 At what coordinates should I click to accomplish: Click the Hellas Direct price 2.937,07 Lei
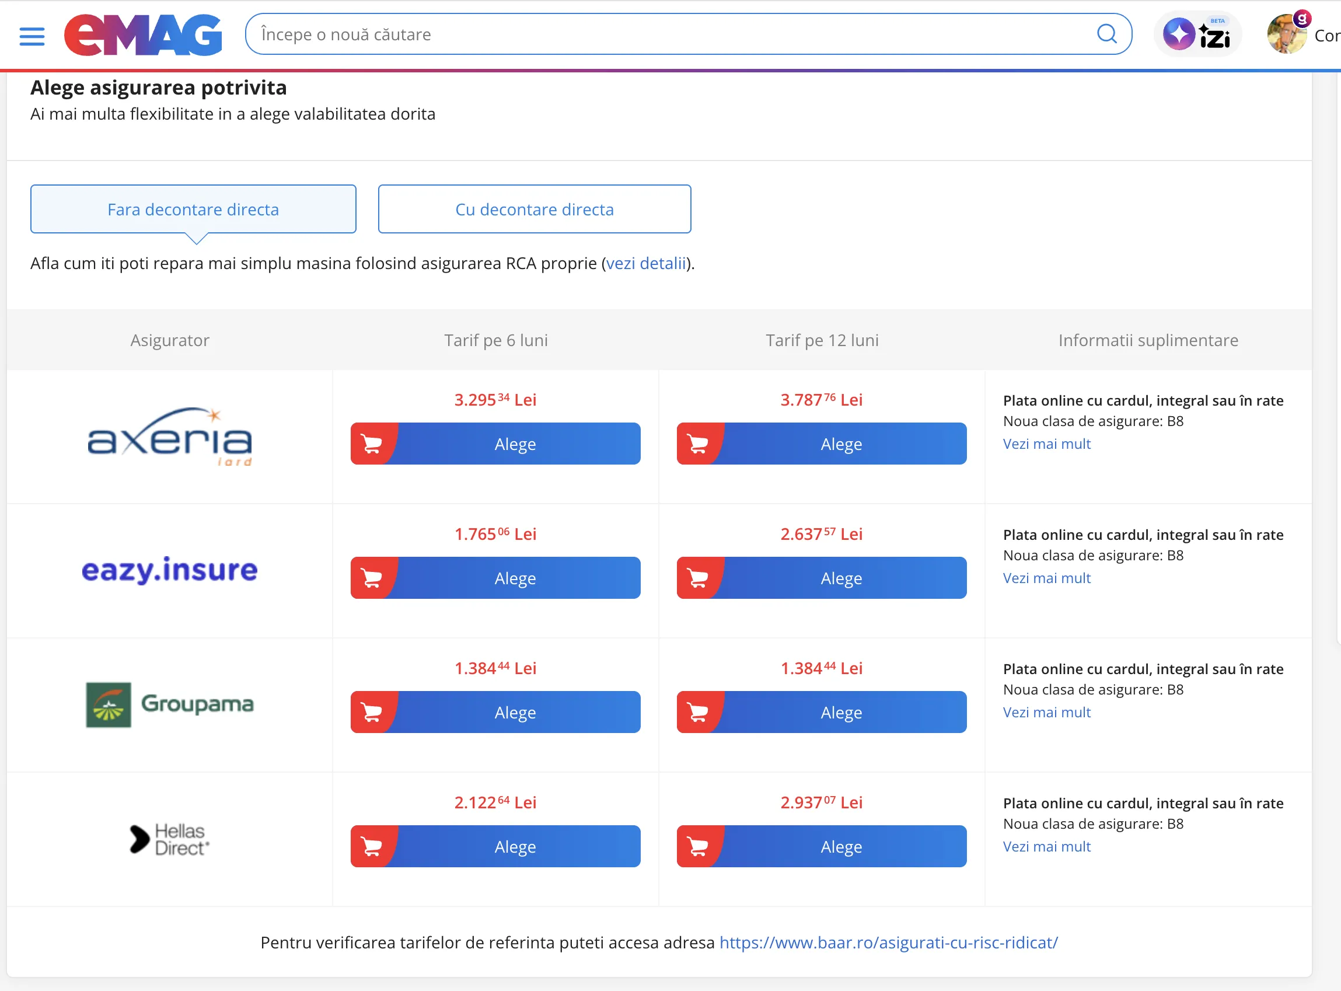click(x=822, y=802)
